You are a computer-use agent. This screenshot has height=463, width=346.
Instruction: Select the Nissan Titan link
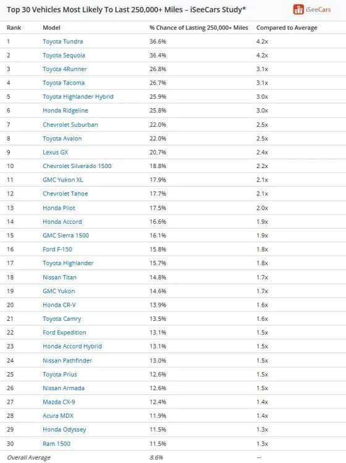pos(59,278)
